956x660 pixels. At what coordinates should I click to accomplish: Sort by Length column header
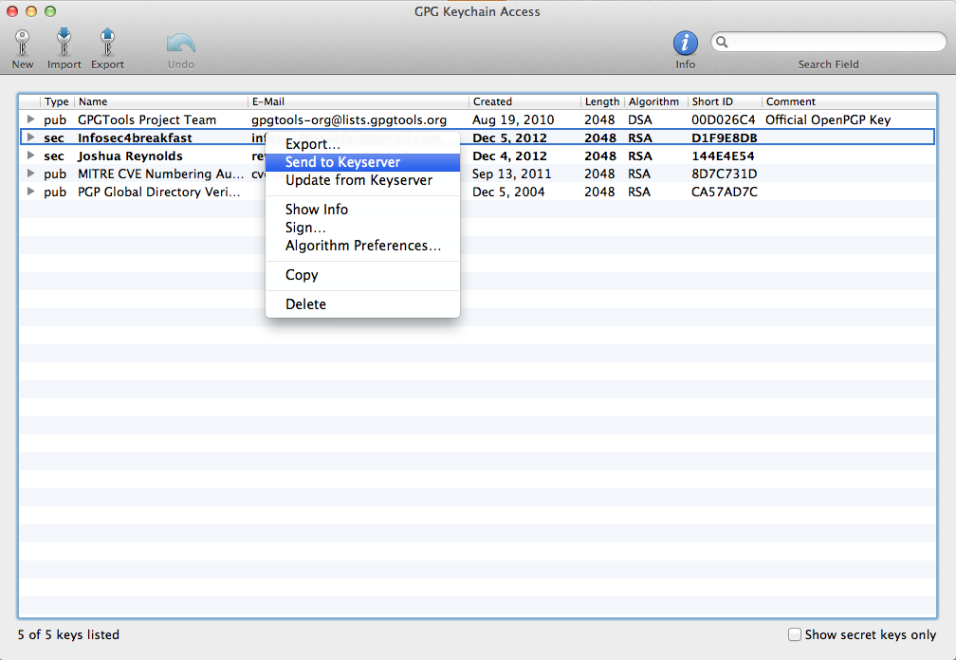[602, 101]
